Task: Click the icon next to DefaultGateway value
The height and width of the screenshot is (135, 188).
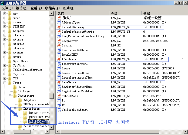Action: (59, 27)
